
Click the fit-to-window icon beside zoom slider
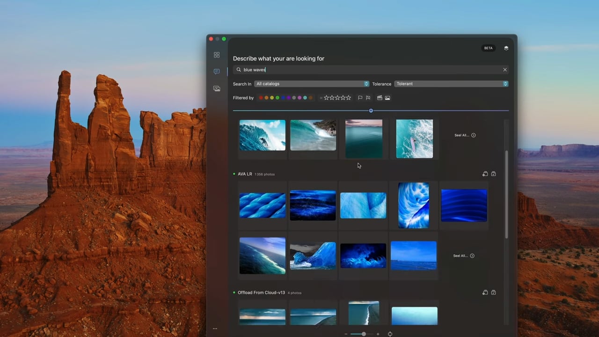(390, 334)
